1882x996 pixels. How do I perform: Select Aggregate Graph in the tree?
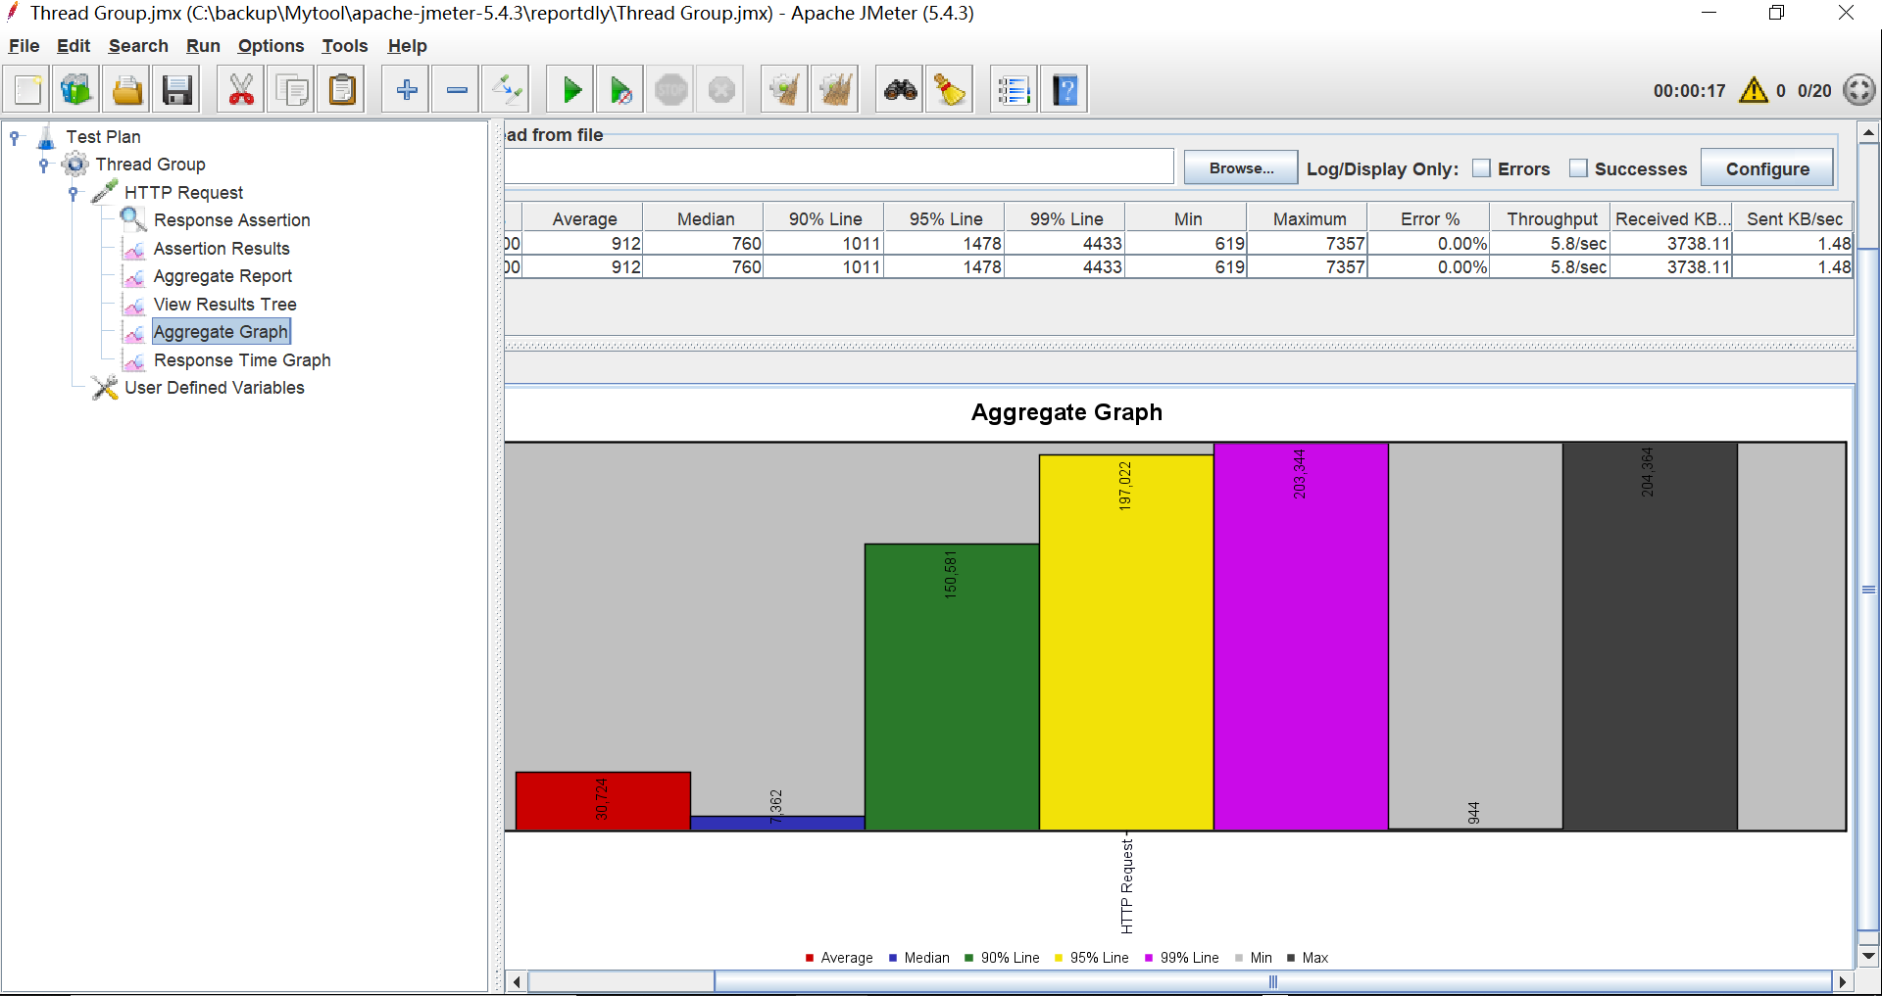(x=221, y=332)
